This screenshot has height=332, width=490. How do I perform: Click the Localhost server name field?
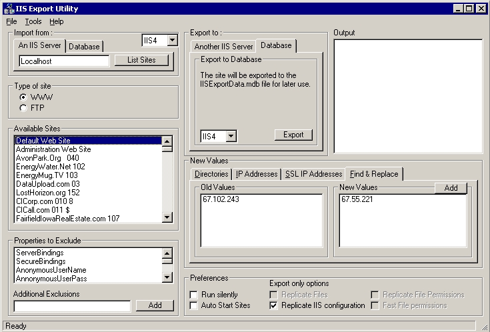(x=64, y=61)
